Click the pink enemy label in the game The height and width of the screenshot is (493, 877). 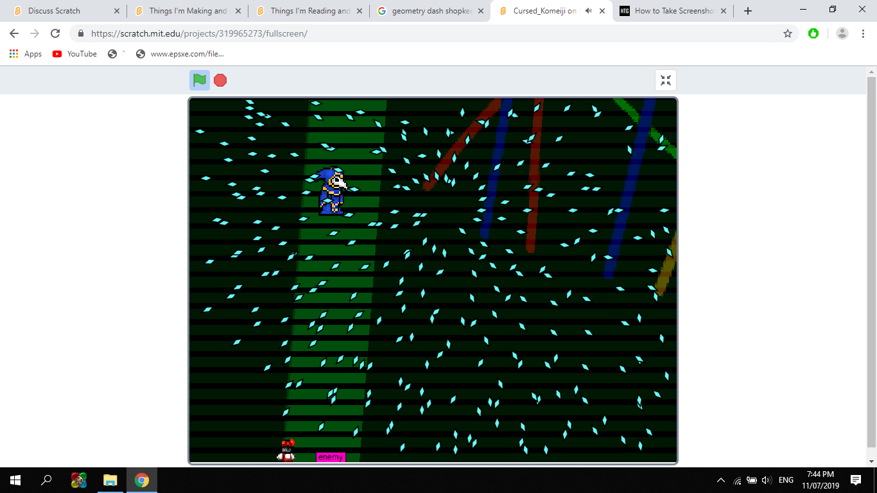click(x=331, y=457)
